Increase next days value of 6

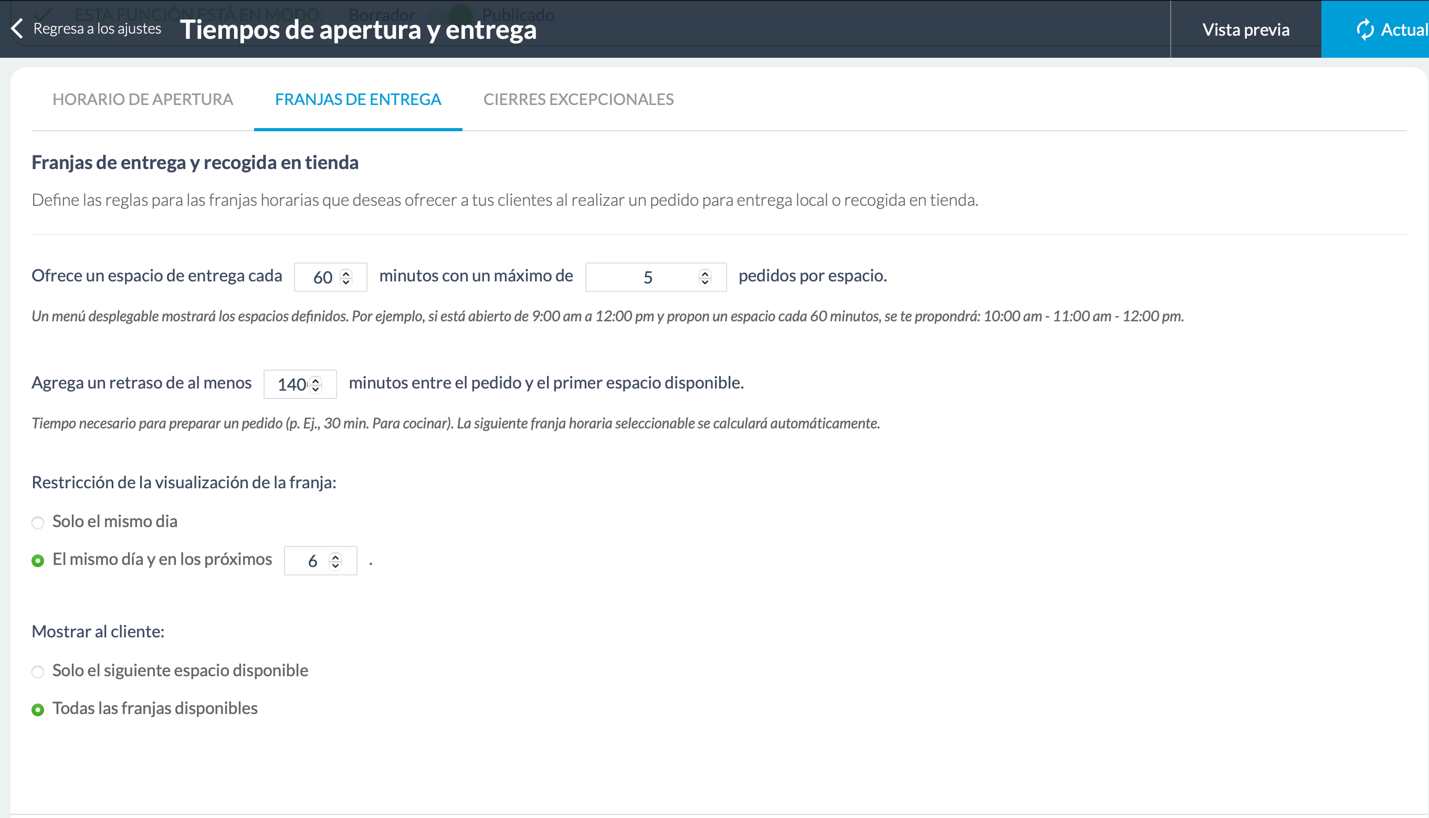(335, 557)
